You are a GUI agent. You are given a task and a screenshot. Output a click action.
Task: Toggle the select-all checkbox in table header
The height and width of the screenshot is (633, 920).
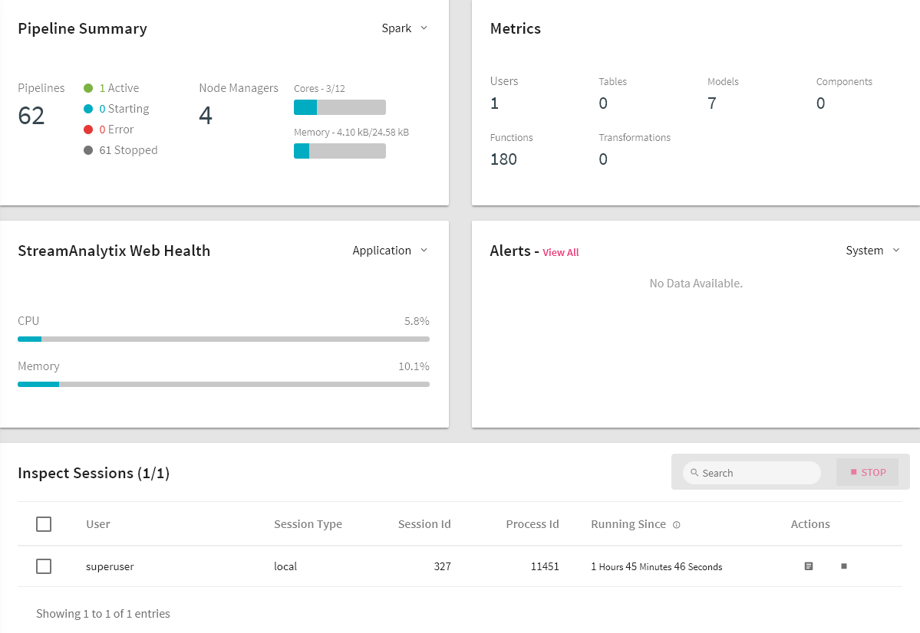pos(44,524)
